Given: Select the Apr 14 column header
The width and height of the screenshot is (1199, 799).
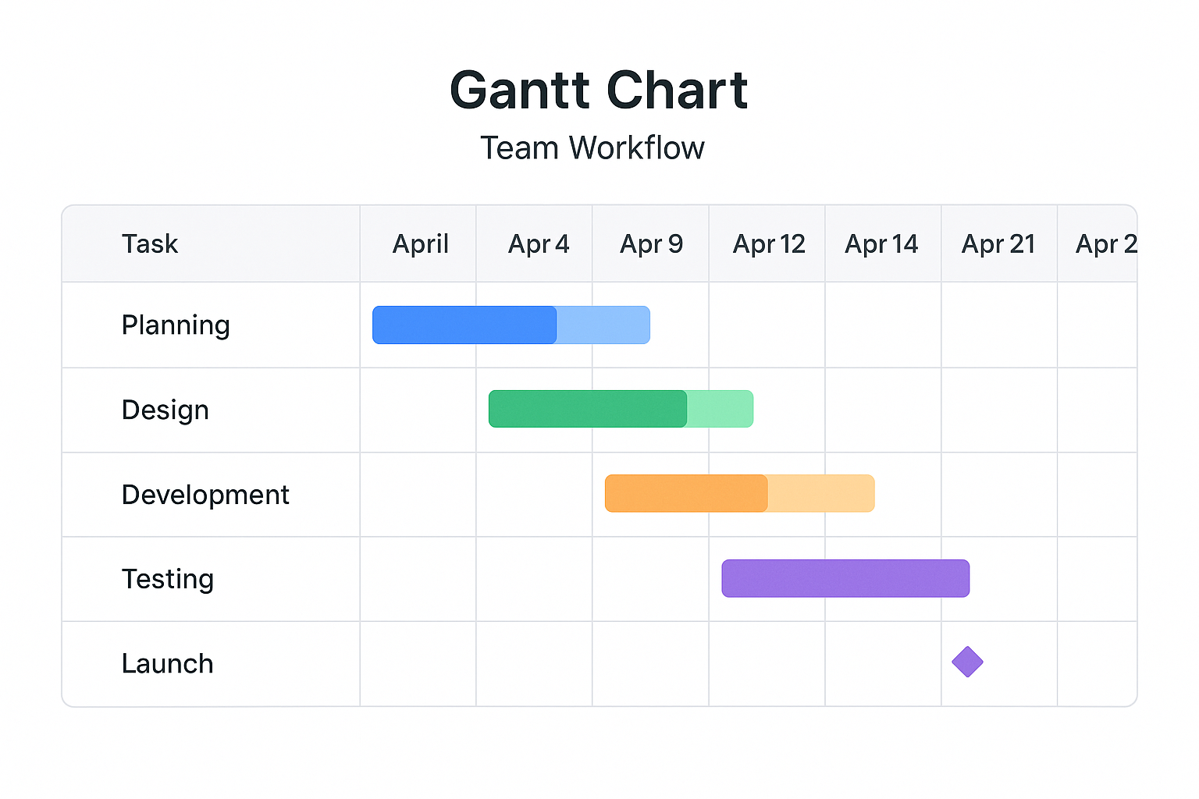Looking at the screenshot, I should (x=881, y=244).
